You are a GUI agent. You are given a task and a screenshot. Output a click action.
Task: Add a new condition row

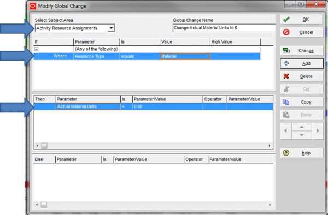[x=301, y=64]
